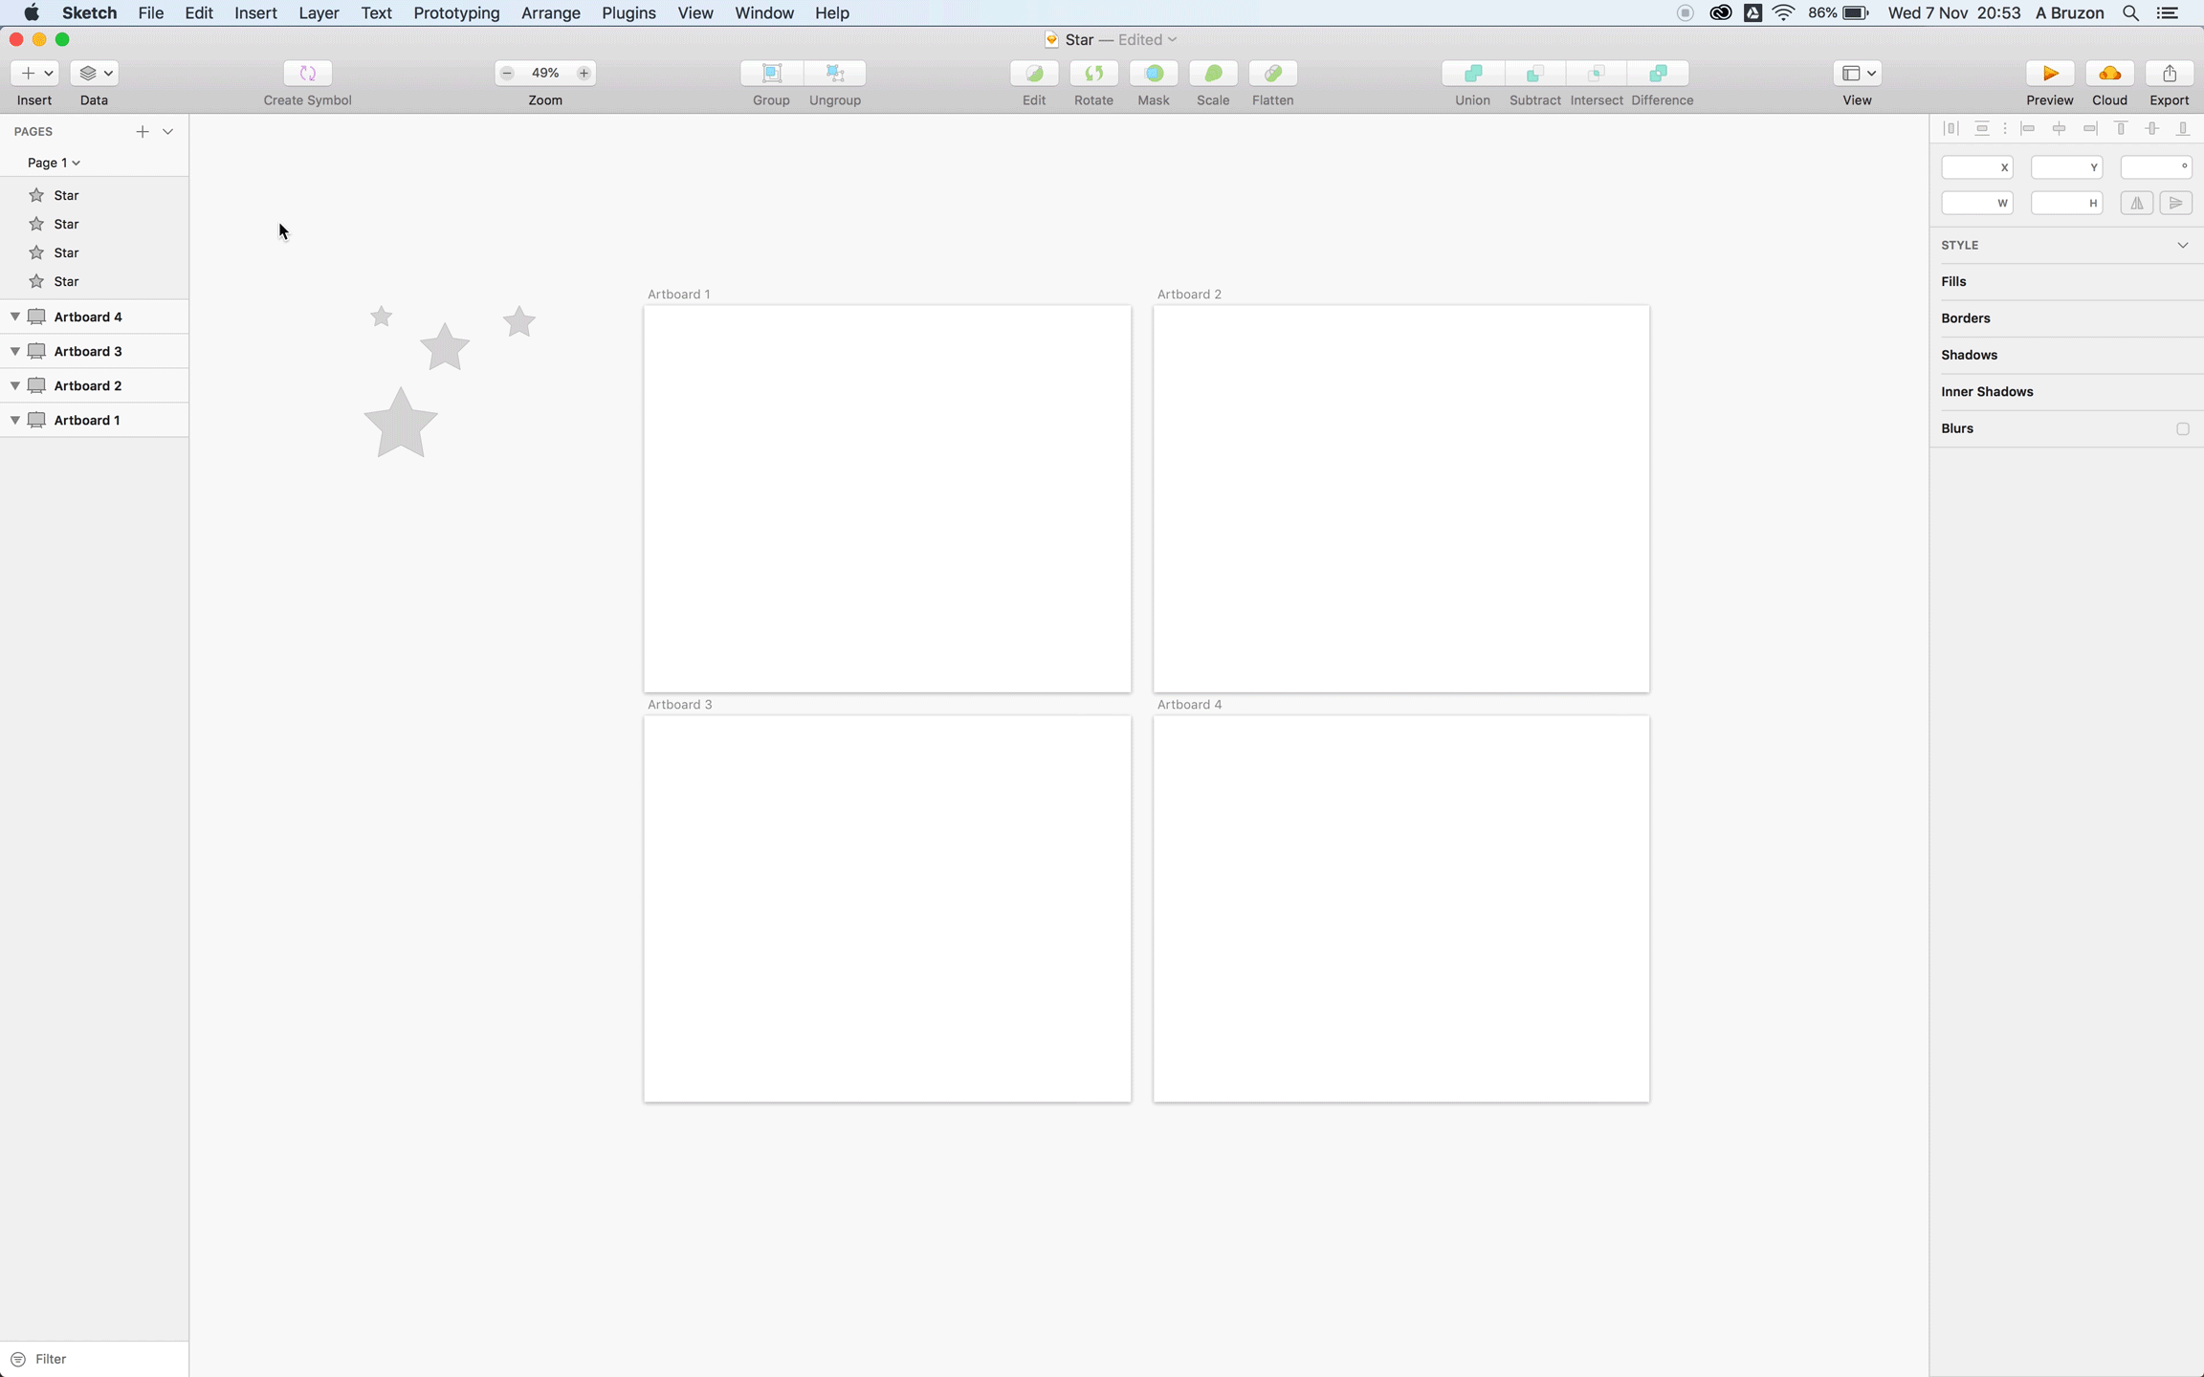Click the Create Symbol icon
Screen dimensions: 2204x1377
[307, 74]
